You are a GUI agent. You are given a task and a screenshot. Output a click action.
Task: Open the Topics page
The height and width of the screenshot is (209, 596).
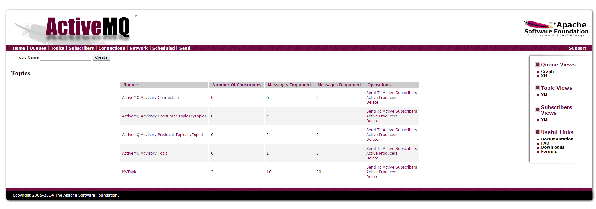[57, 48]
